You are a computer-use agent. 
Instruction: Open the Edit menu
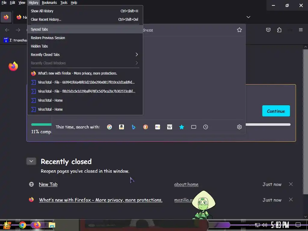pyautogui.click(x=13, y=2)
